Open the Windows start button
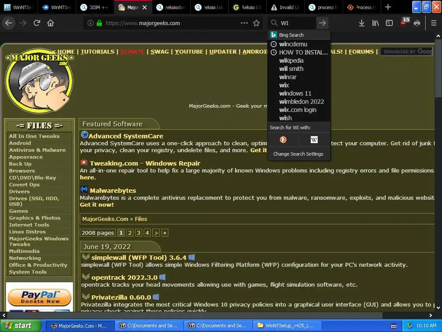 point(20,326)
